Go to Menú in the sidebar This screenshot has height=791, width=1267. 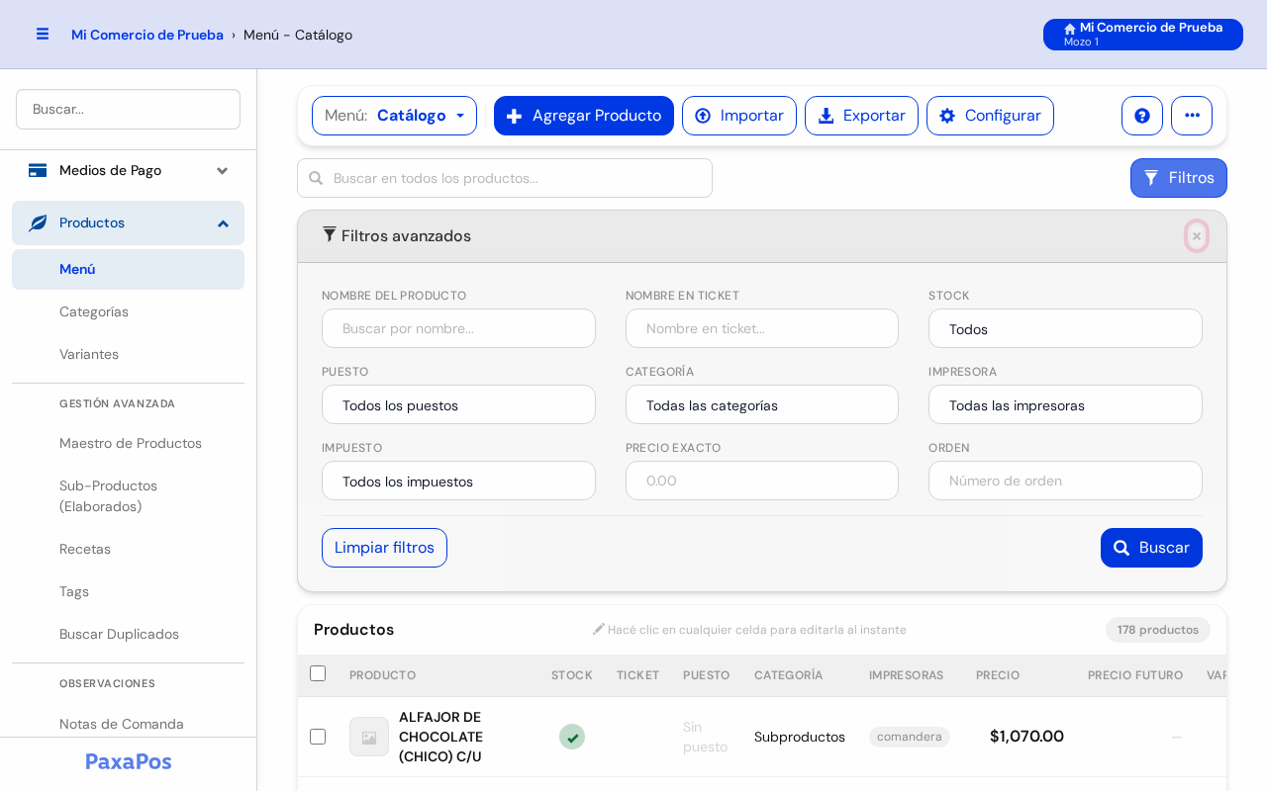(128, 269)
